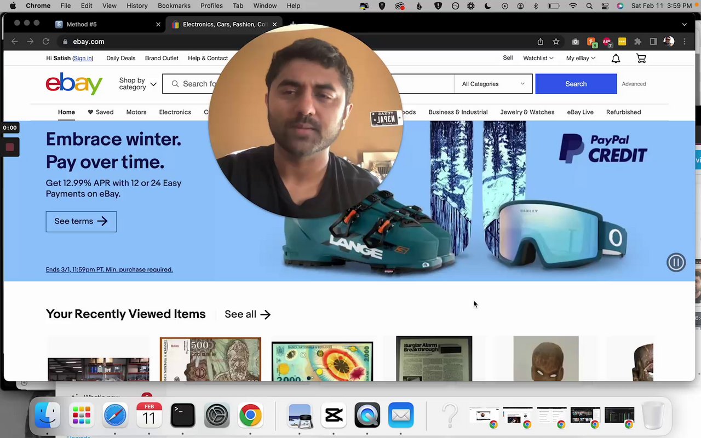Viewport: 701px width, 438px height.
Task: Open the Bookmarks menu
Action: [174, 6]
